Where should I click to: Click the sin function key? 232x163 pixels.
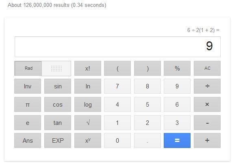pos(58,86)
